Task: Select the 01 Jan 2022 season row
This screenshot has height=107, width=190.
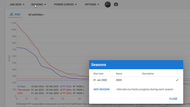Action: coord(136,80)
